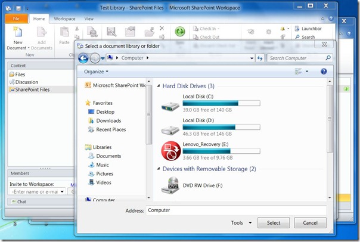Viewport: 360px width, 242px height.
Task: Open Downloads in Favorites
Action: 105,120
